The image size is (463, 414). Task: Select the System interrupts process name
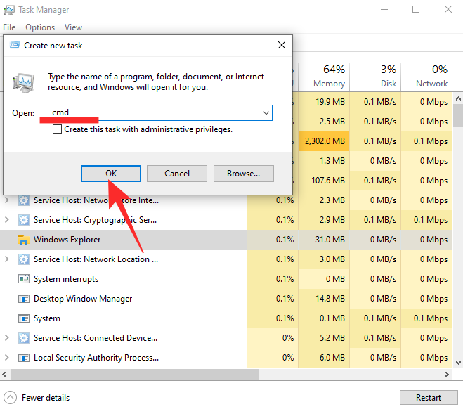click(x=66, y=279)
